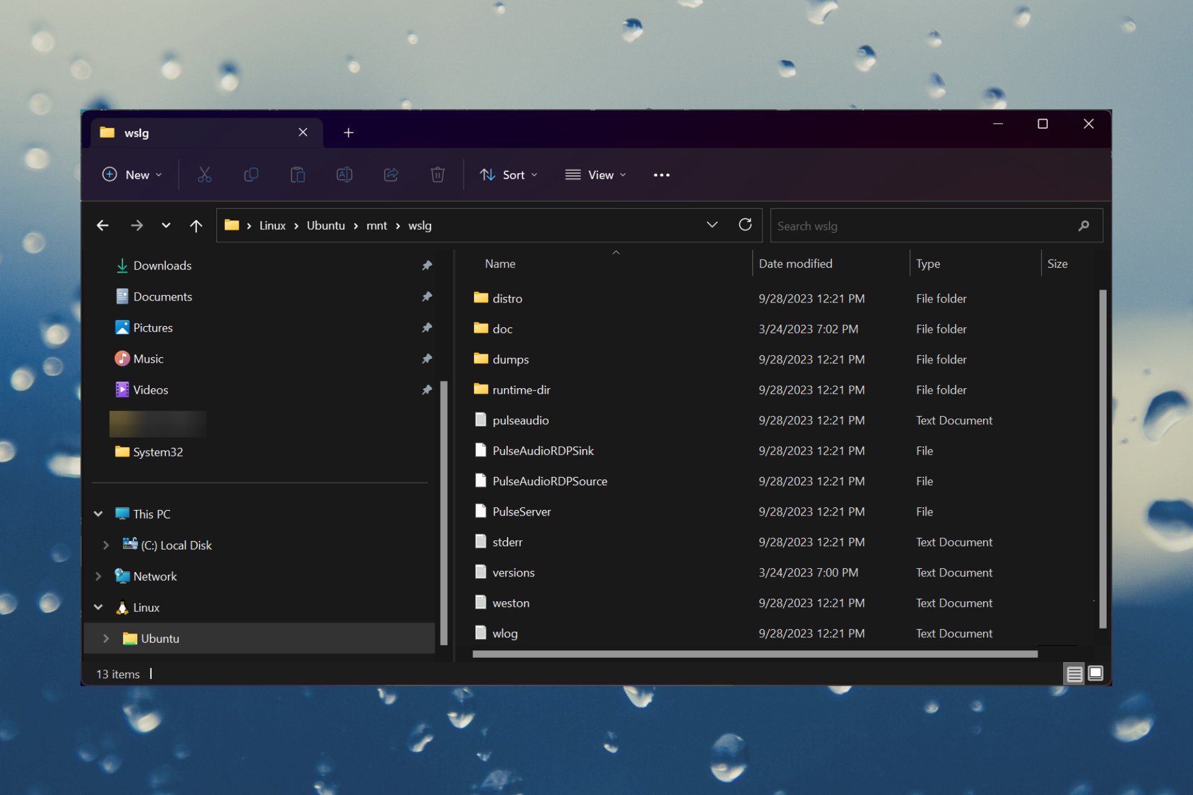This screenshot has width=1193, height=795.
Task: Switch to large icons layout at bottom right
Action: tap(1094, 673)
